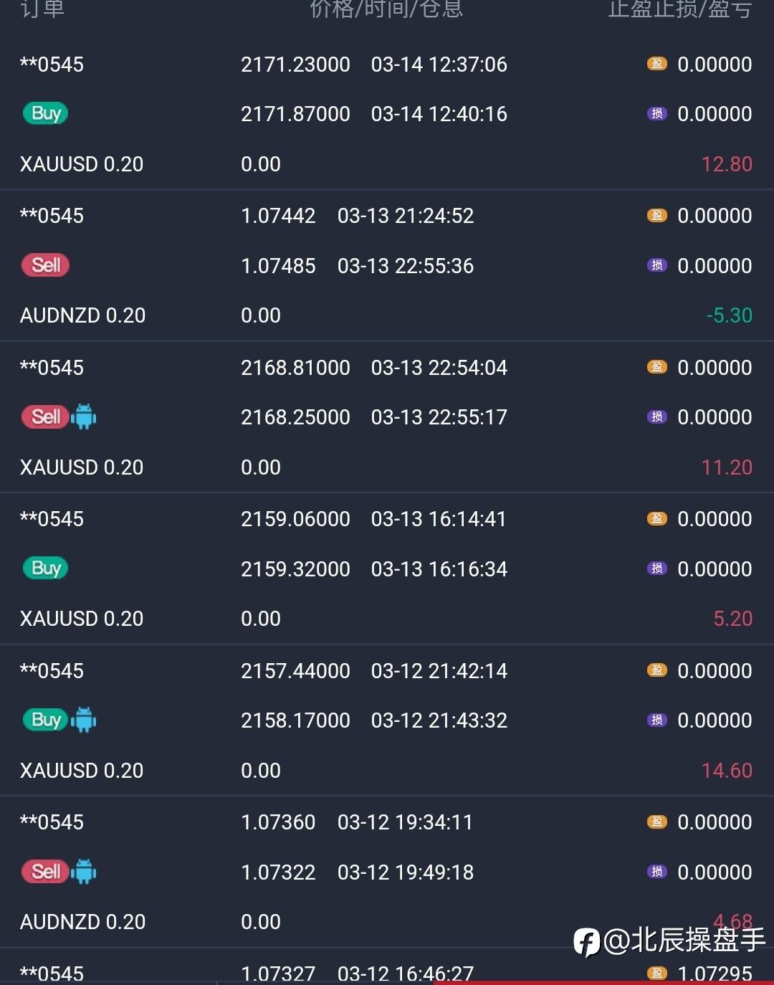Open the @北辰操盘手 watermark link
The image size is (774, 985).
(684, 940)
